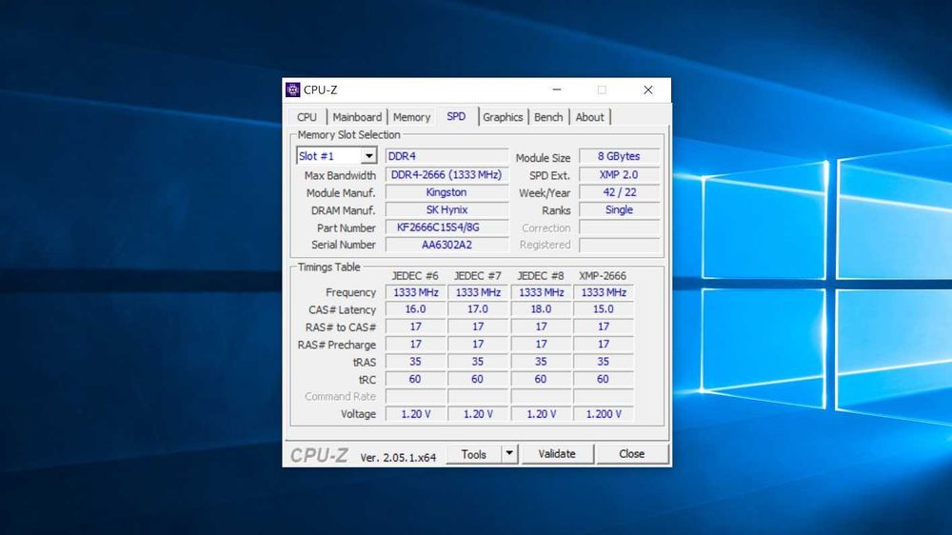Click JEDEC #8 tRAS value 35

click(x=541, y=362)
